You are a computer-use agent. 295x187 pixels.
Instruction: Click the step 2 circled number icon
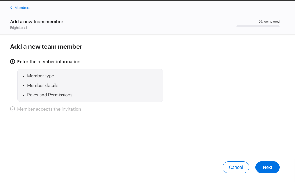[12, 109]
